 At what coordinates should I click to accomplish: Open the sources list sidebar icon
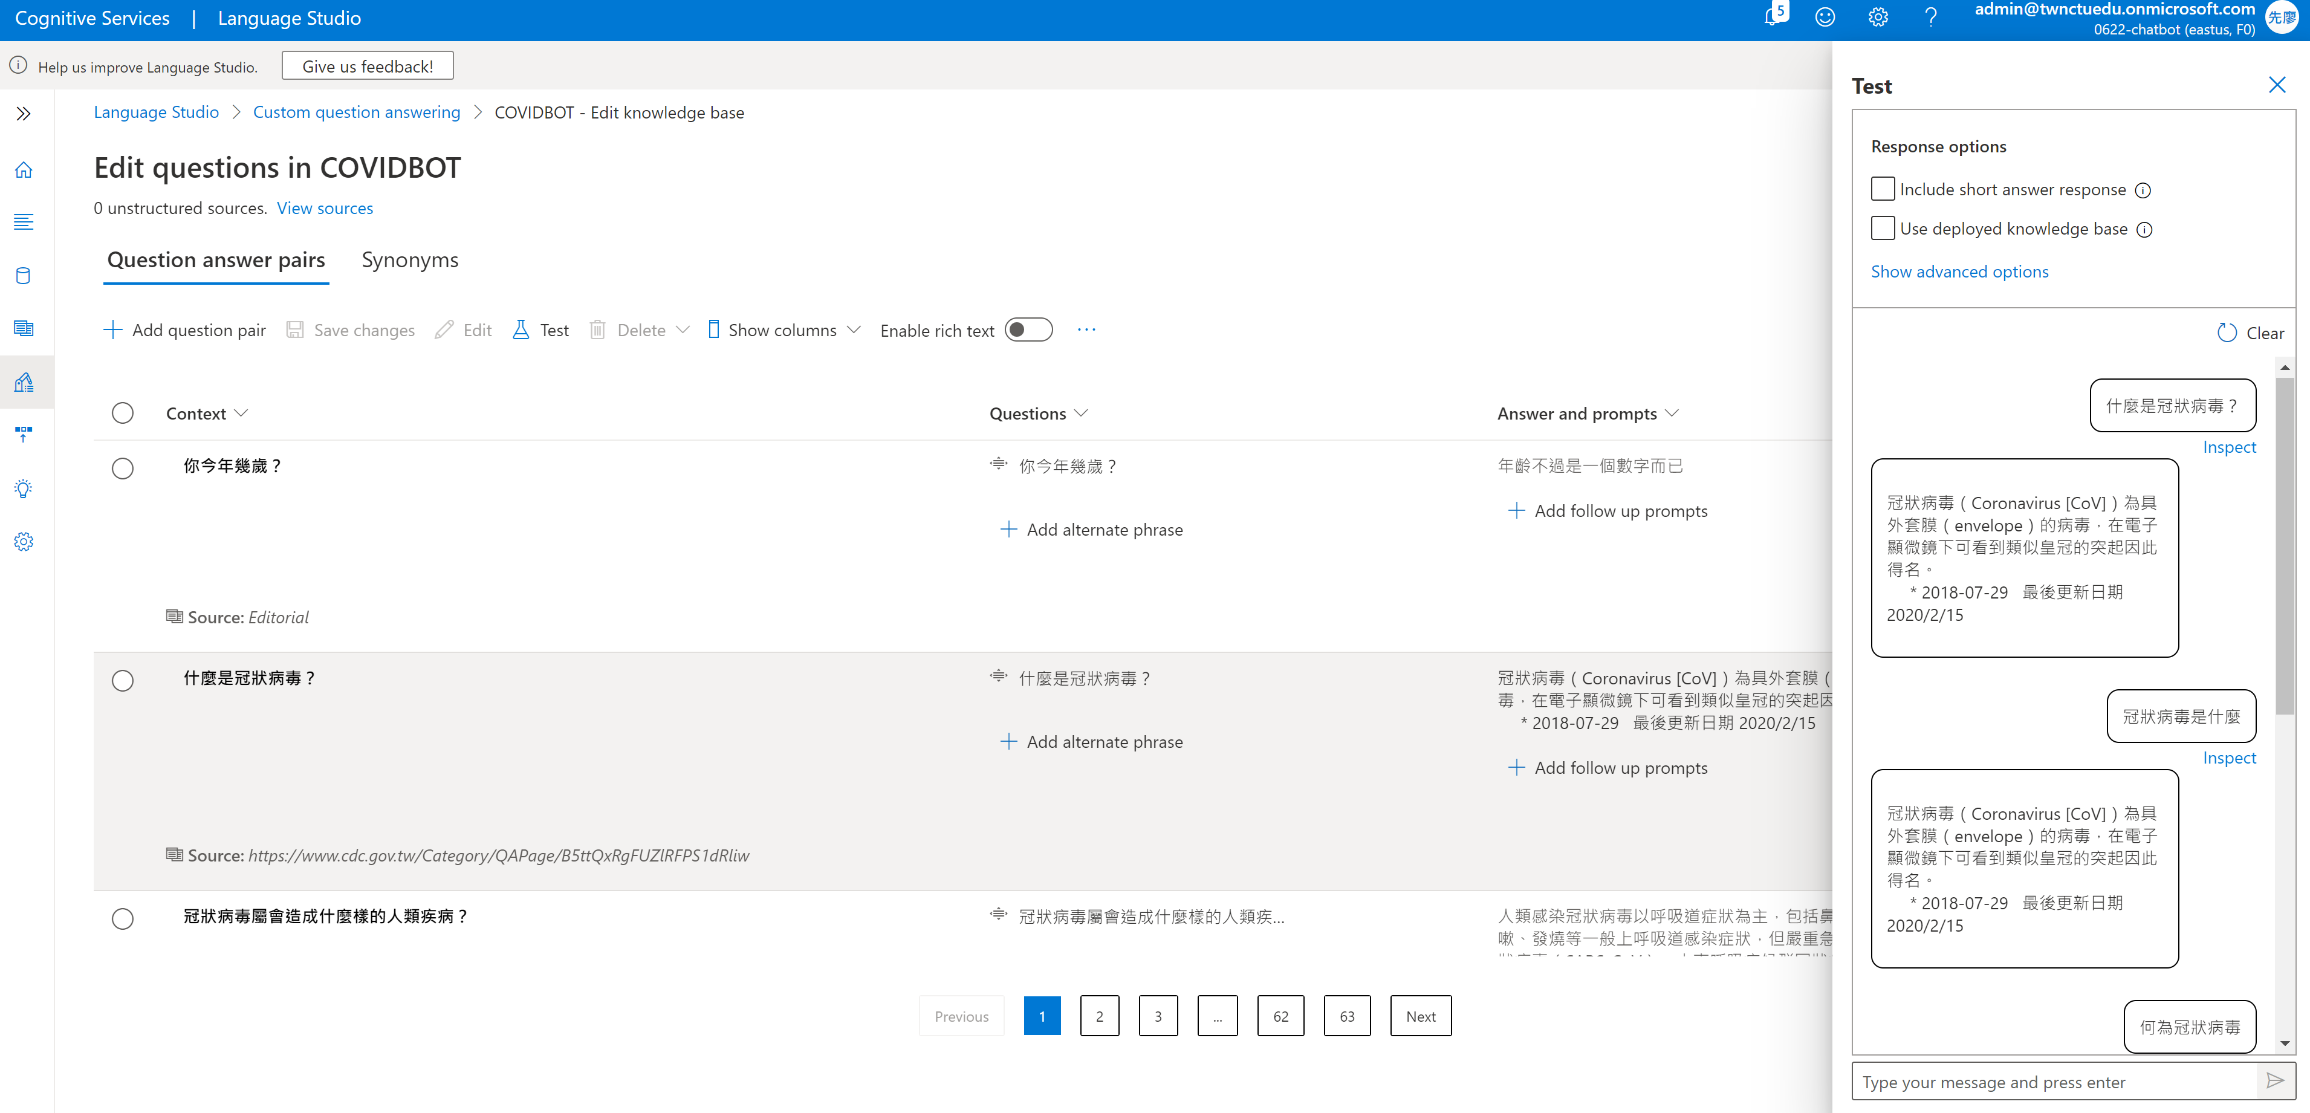pos(24,328)
